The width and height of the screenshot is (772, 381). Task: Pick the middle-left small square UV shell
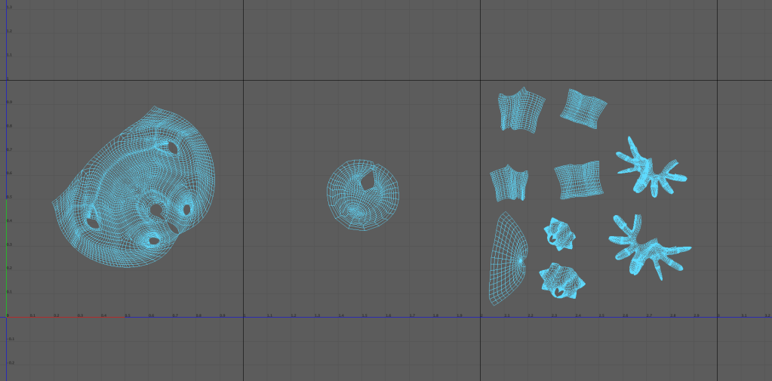click(509, 183)
